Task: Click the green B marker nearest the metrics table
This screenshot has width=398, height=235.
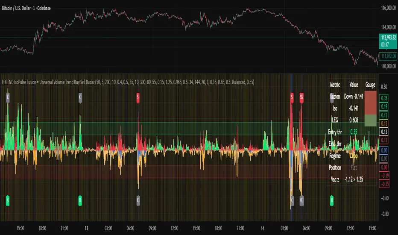Action: [332, 199]
